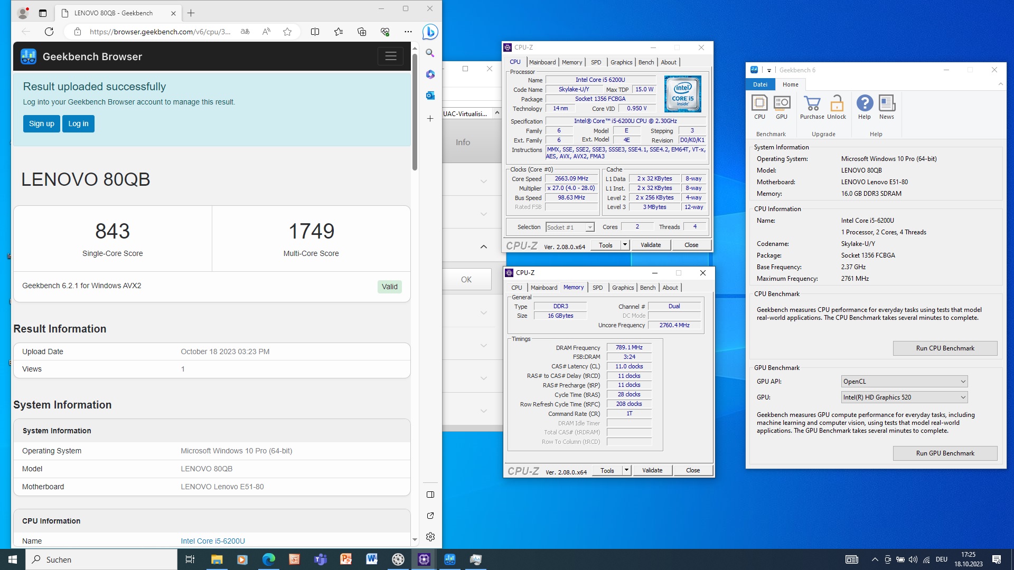This screenshot has width=1014, height=570.
Task: Open Edge sidebar settings gear
Action: (x=430, y=537)
